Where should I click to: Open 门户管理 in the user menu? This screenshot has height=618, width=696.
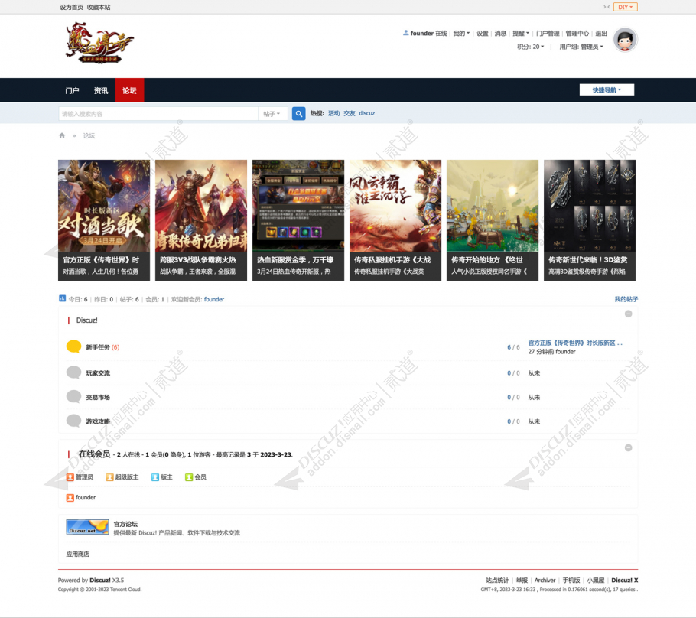tap(548, 34)
